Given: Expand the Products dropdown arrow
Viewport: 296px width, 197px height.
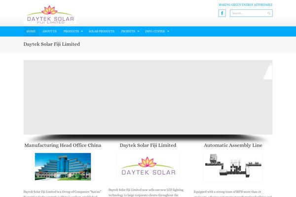Looking at the screenshot, I should (82, 32).
